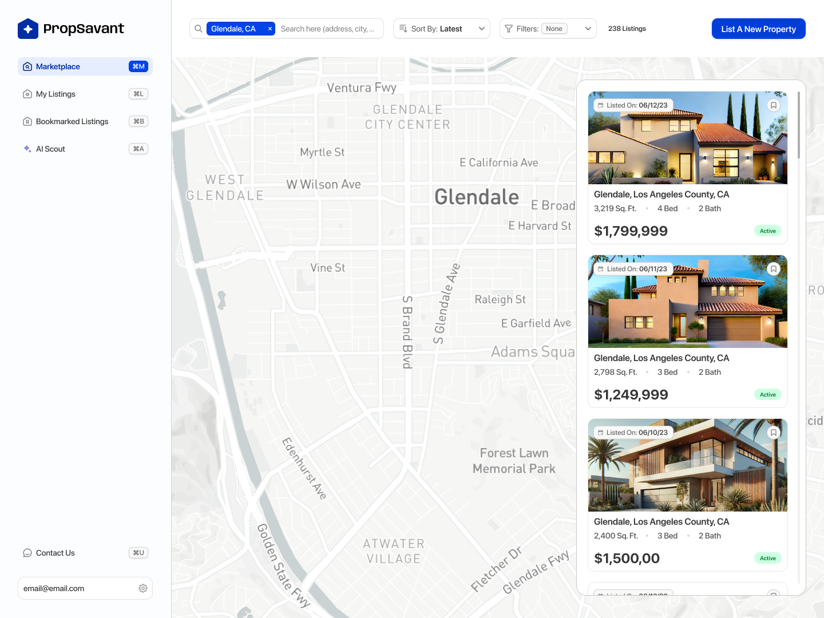The image size is (824, 618).
Task: Select the Marketplace icon in the sidebar
Action: 27,66
